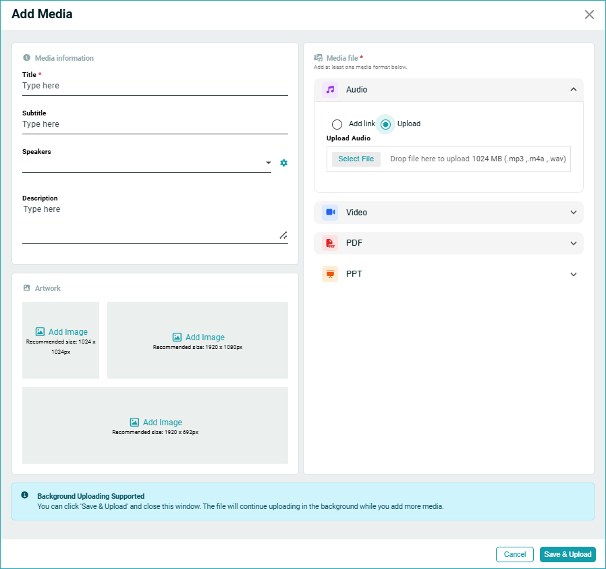Click the red PDF file icon
The image size is (606, 569).
coord(330,243)
